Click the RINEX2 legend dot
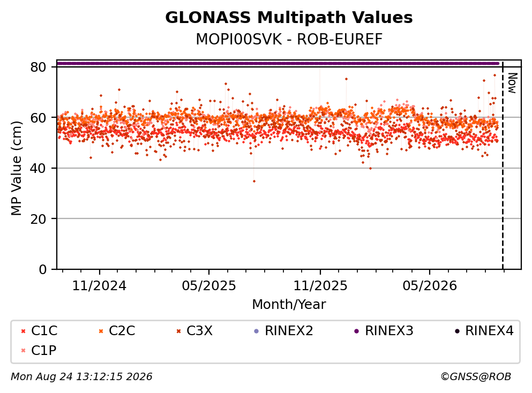Image resolution: width=532 pixels, height=393 pixels. point(257,331)
